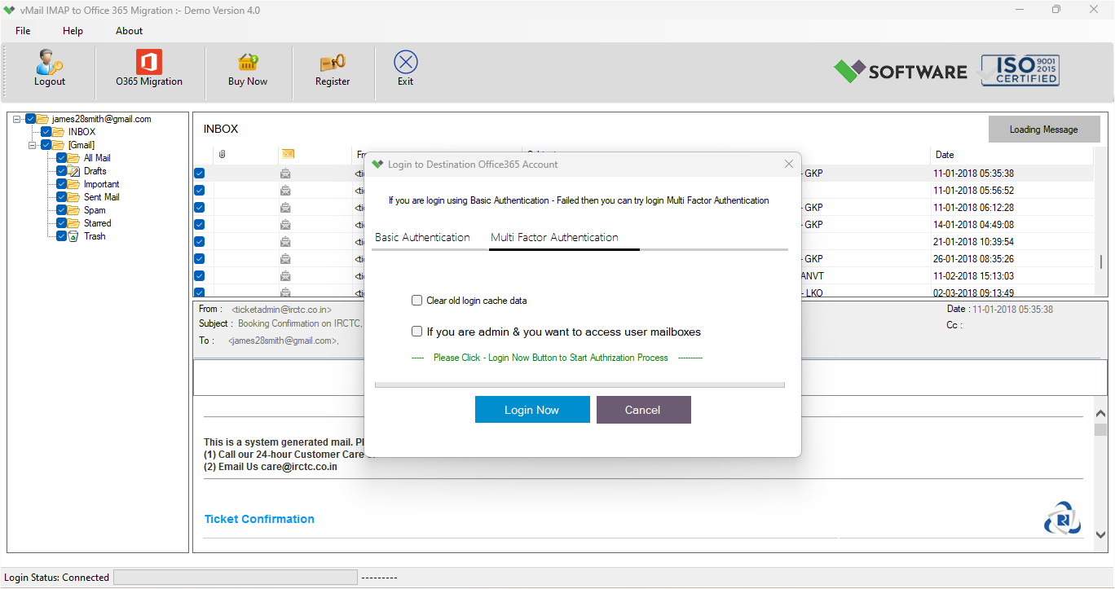The width and height of the screenshot is (1115, 589).
Task: Click the Starred folder icon
Action: (74, 223)
